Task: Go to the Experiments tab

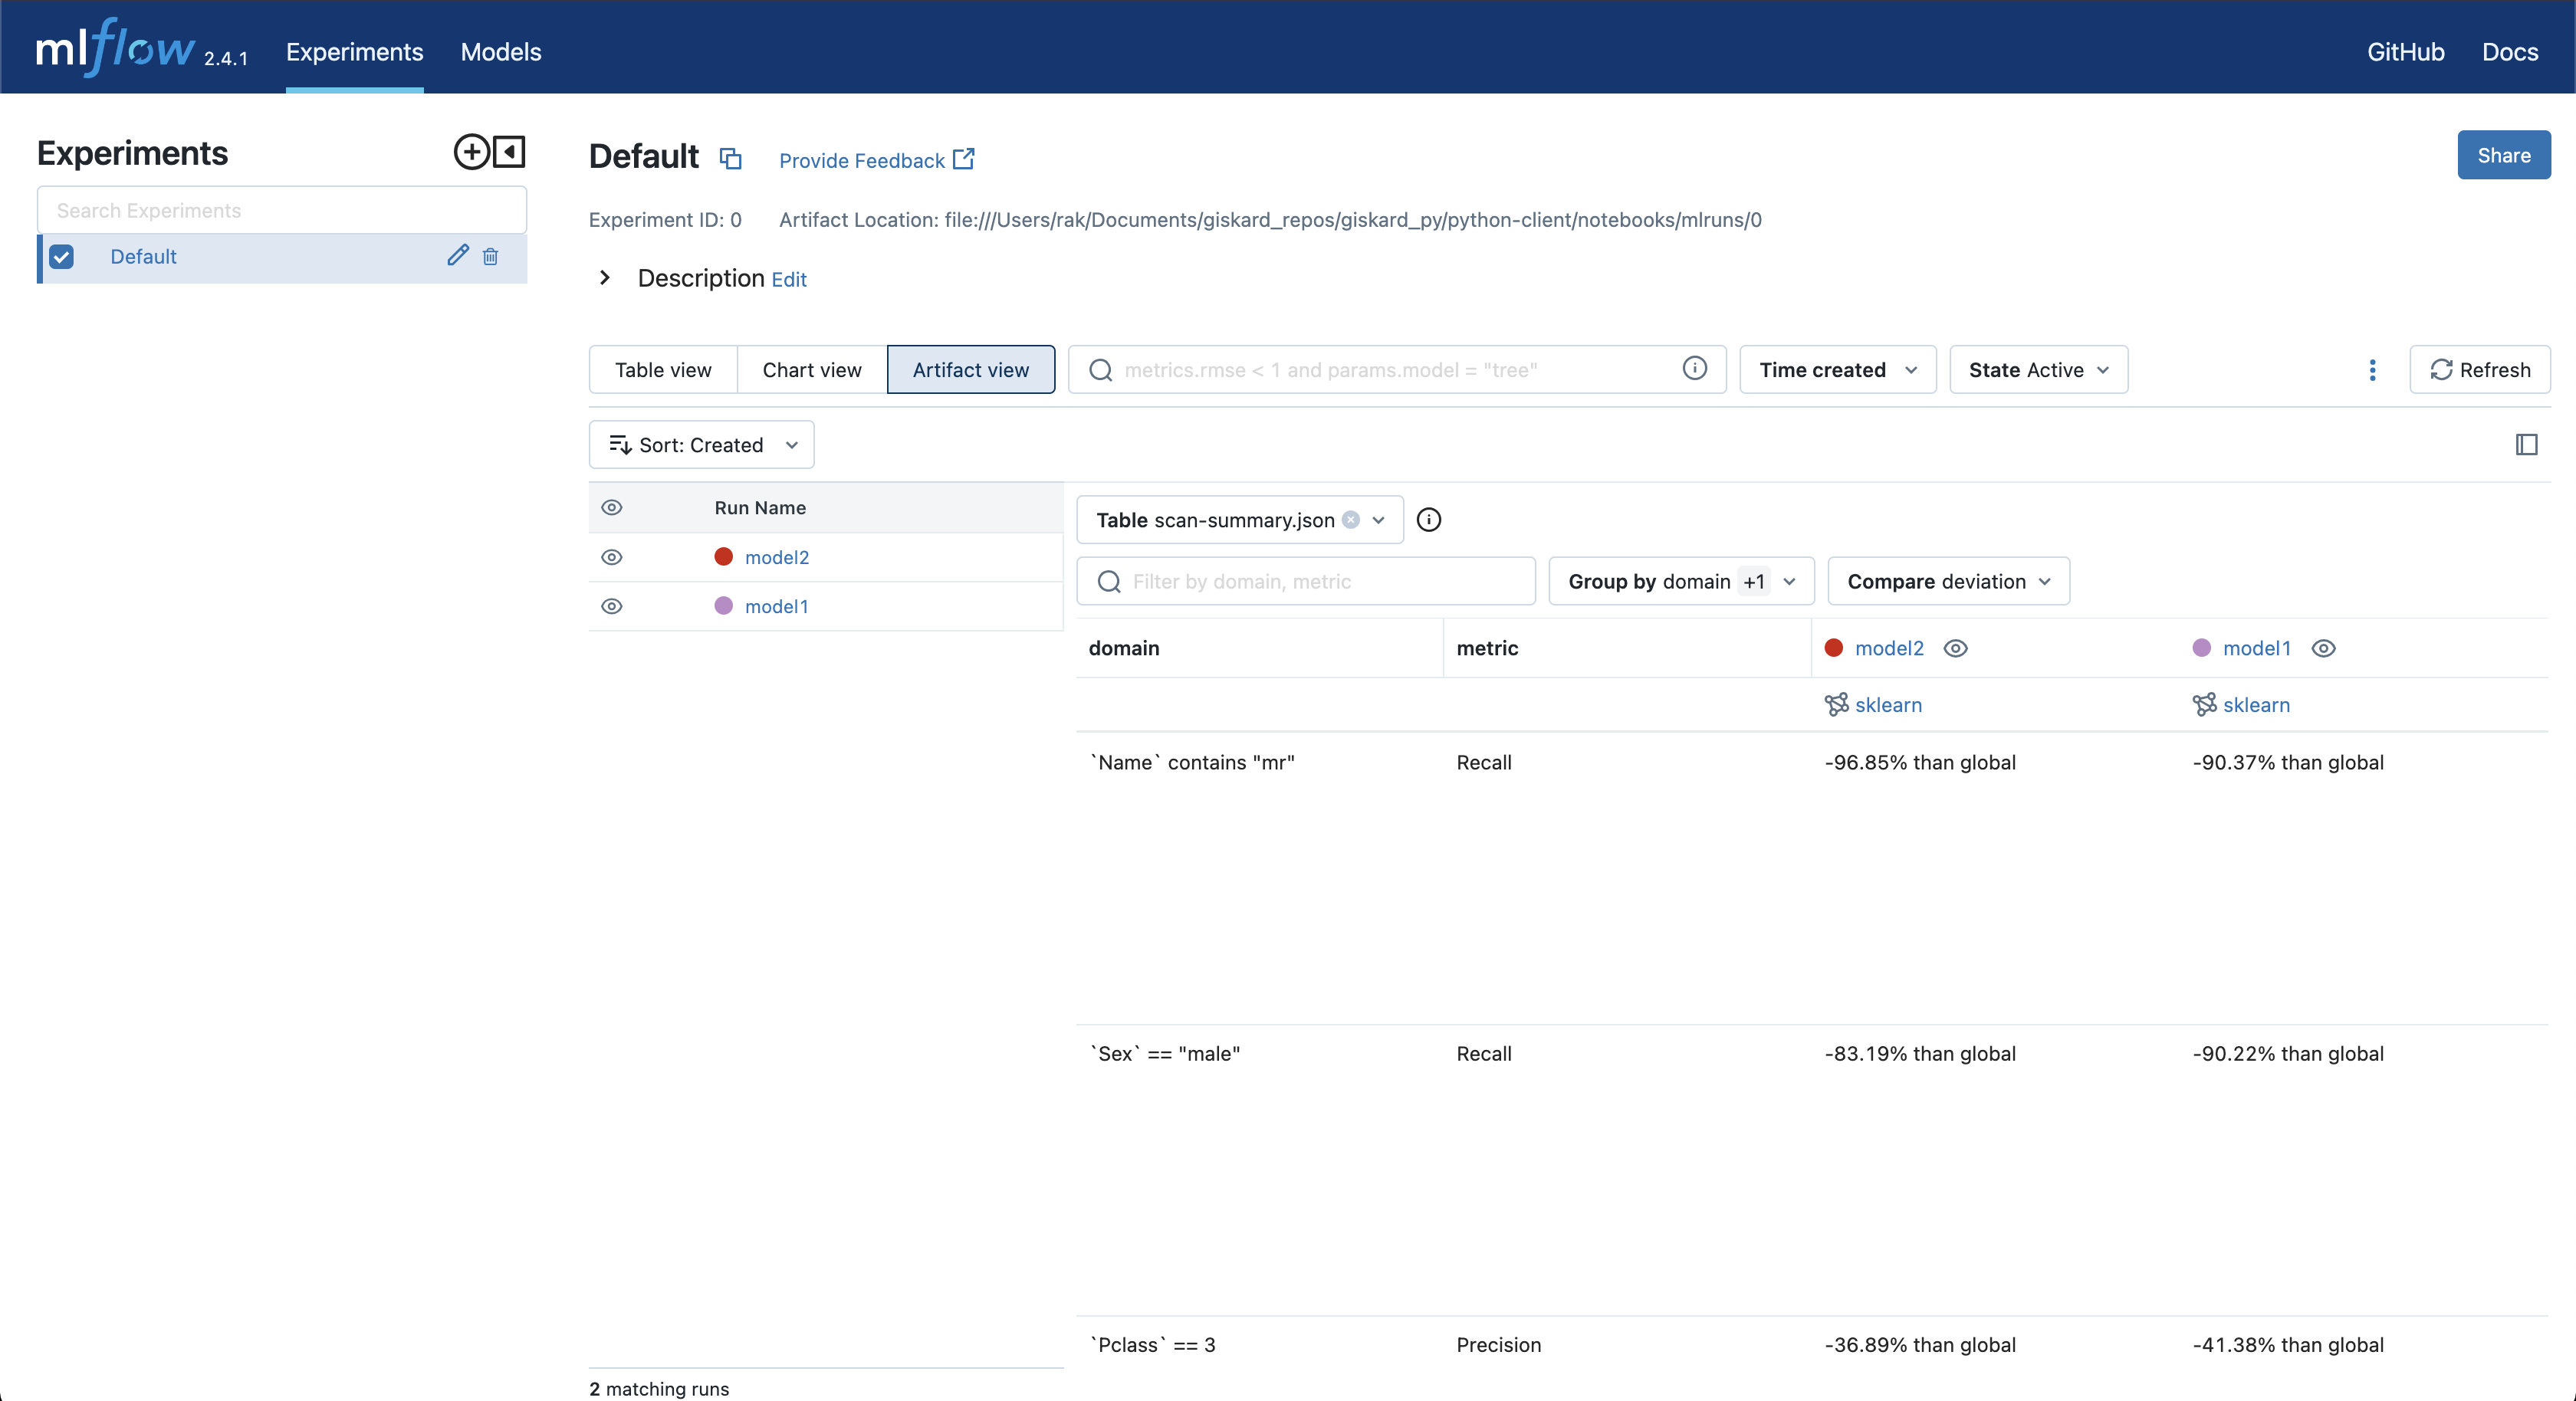Action: pos(355,52)
